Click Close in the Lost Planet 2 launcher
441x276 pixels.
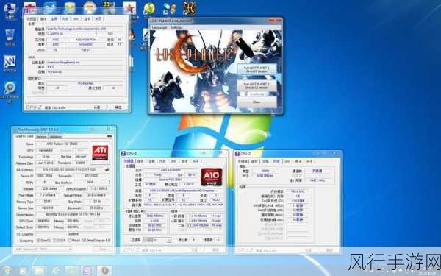[x=257, y=102]
